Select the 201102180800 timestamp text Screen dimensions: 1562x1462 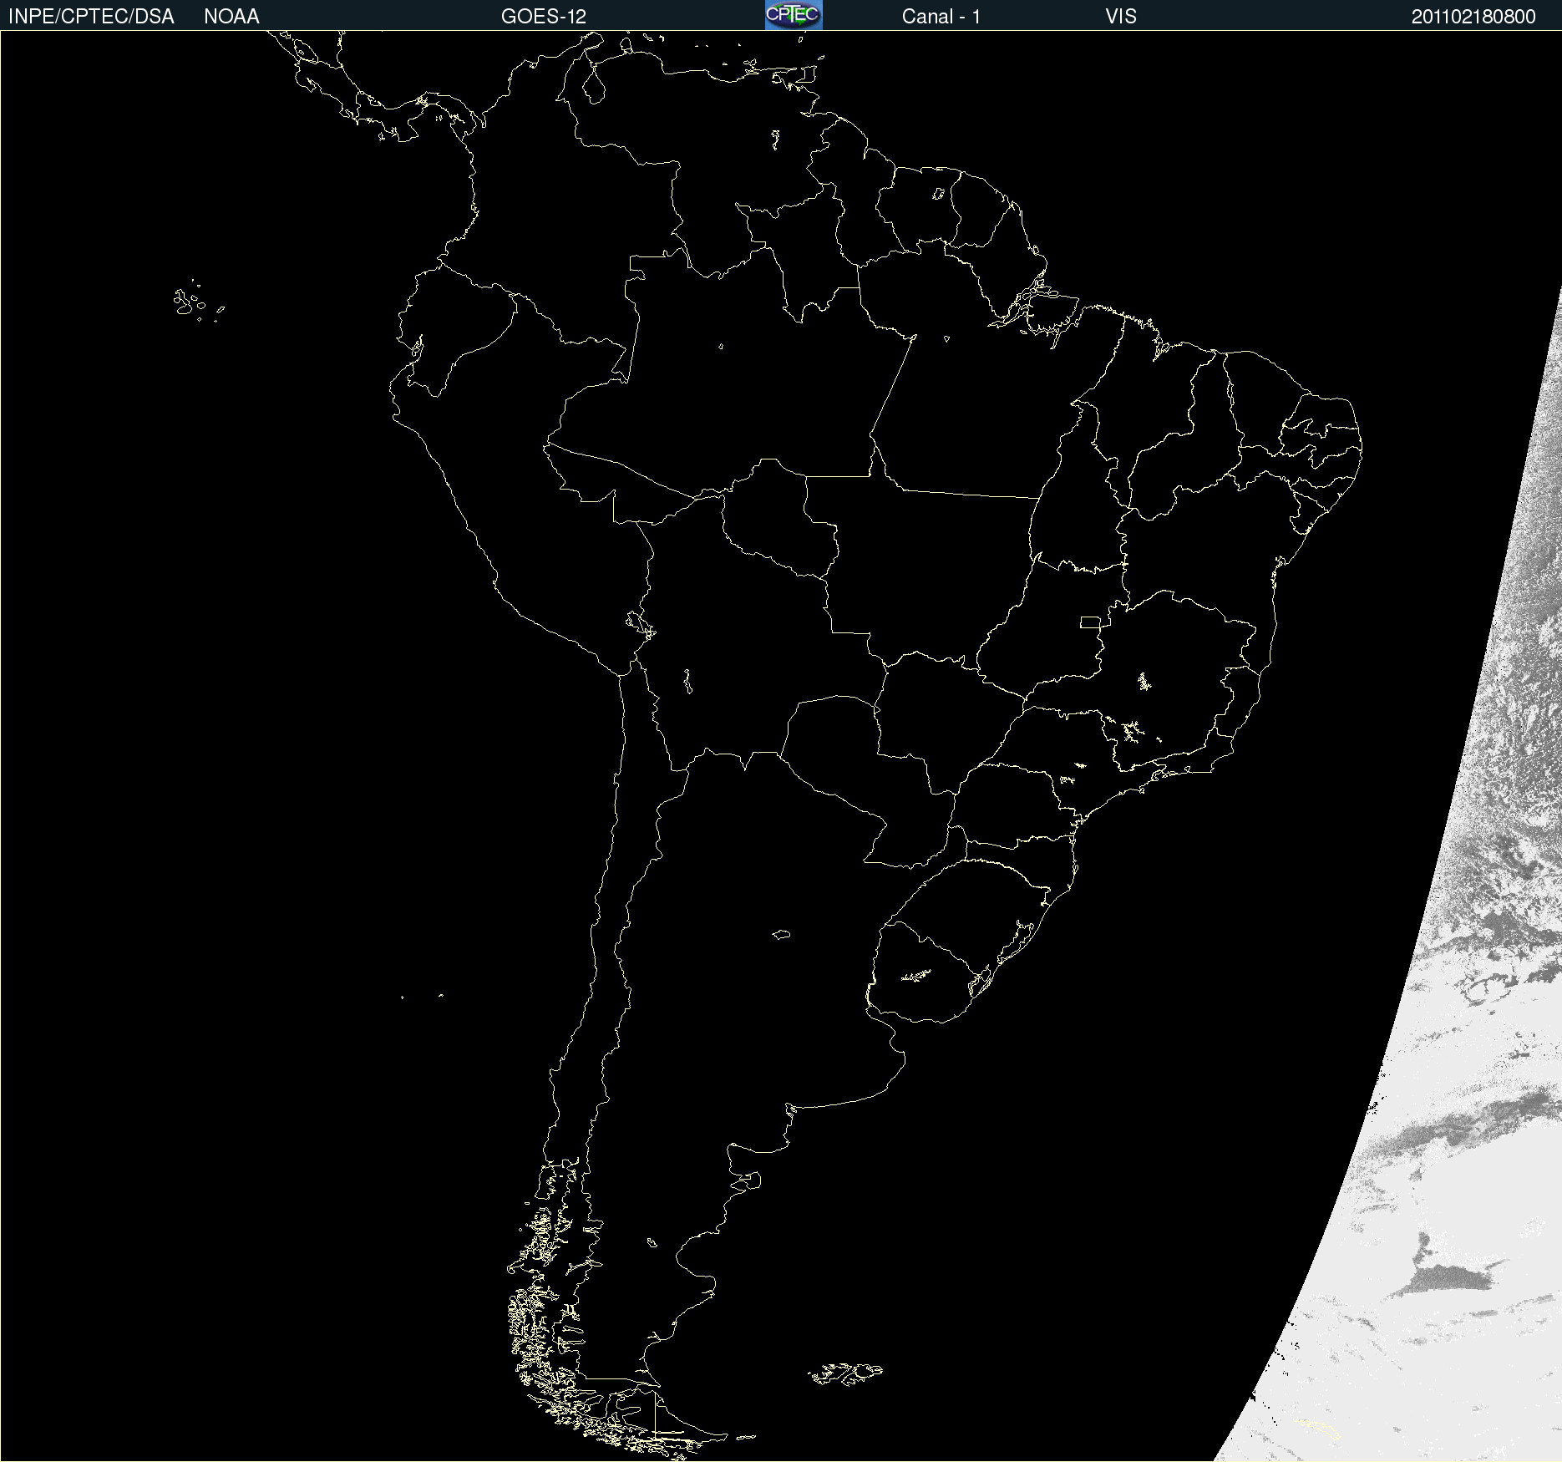click(1473, 17)
